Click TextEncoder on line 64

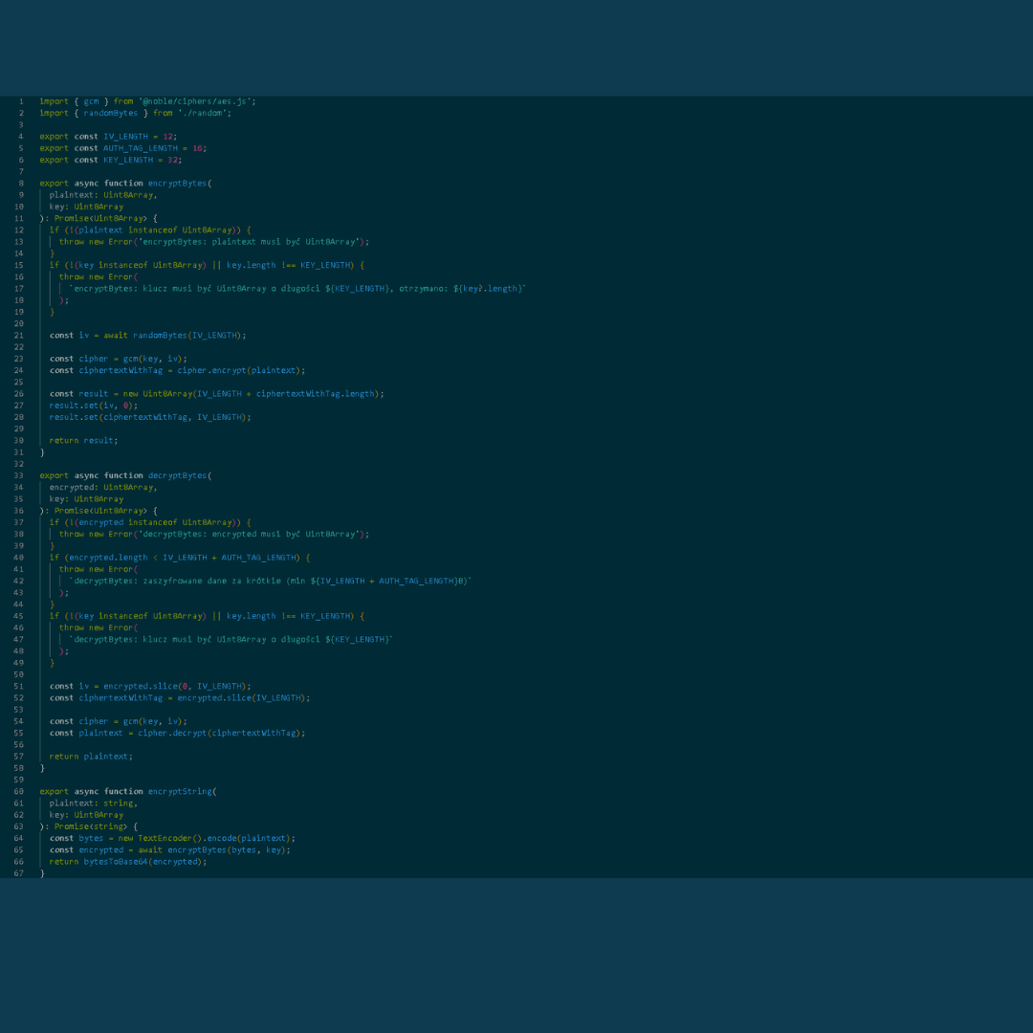[165, 839]
